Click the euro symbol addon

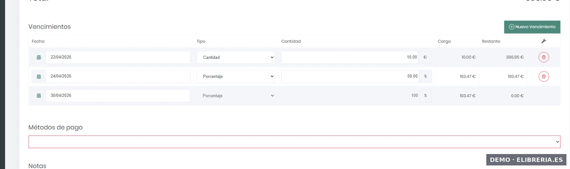(x=425, y=57)
